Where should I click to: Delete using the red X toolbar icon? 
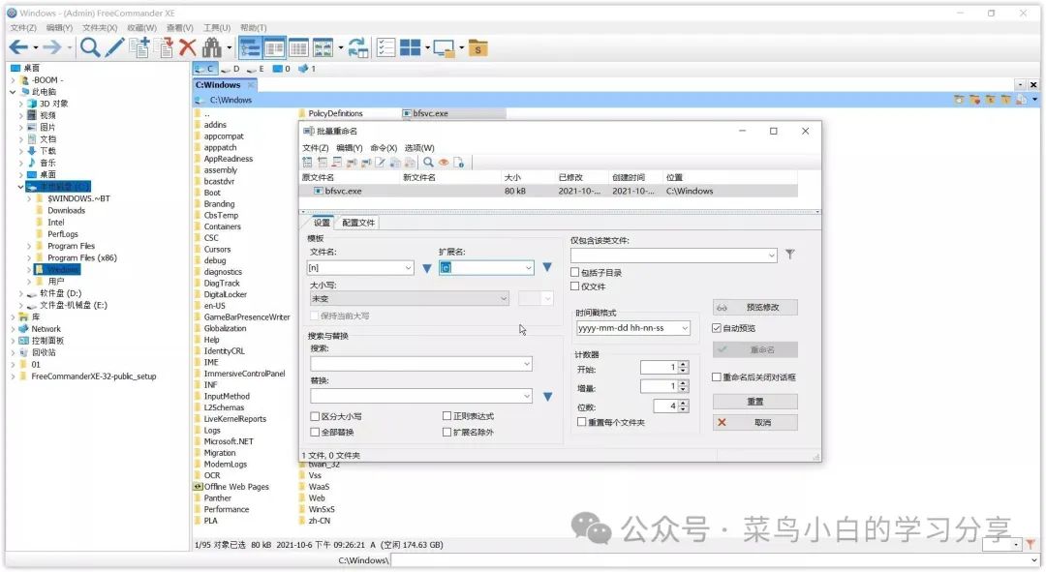[188, 47]
